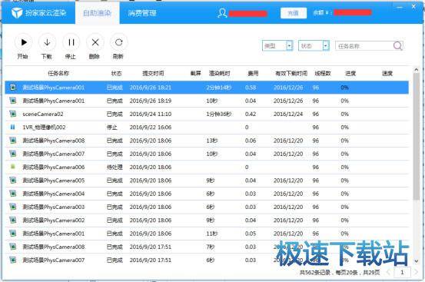Click the icon of 测试场景PhysCamera003 row
This screenshot has height=282, width=425.
point(13,207)
